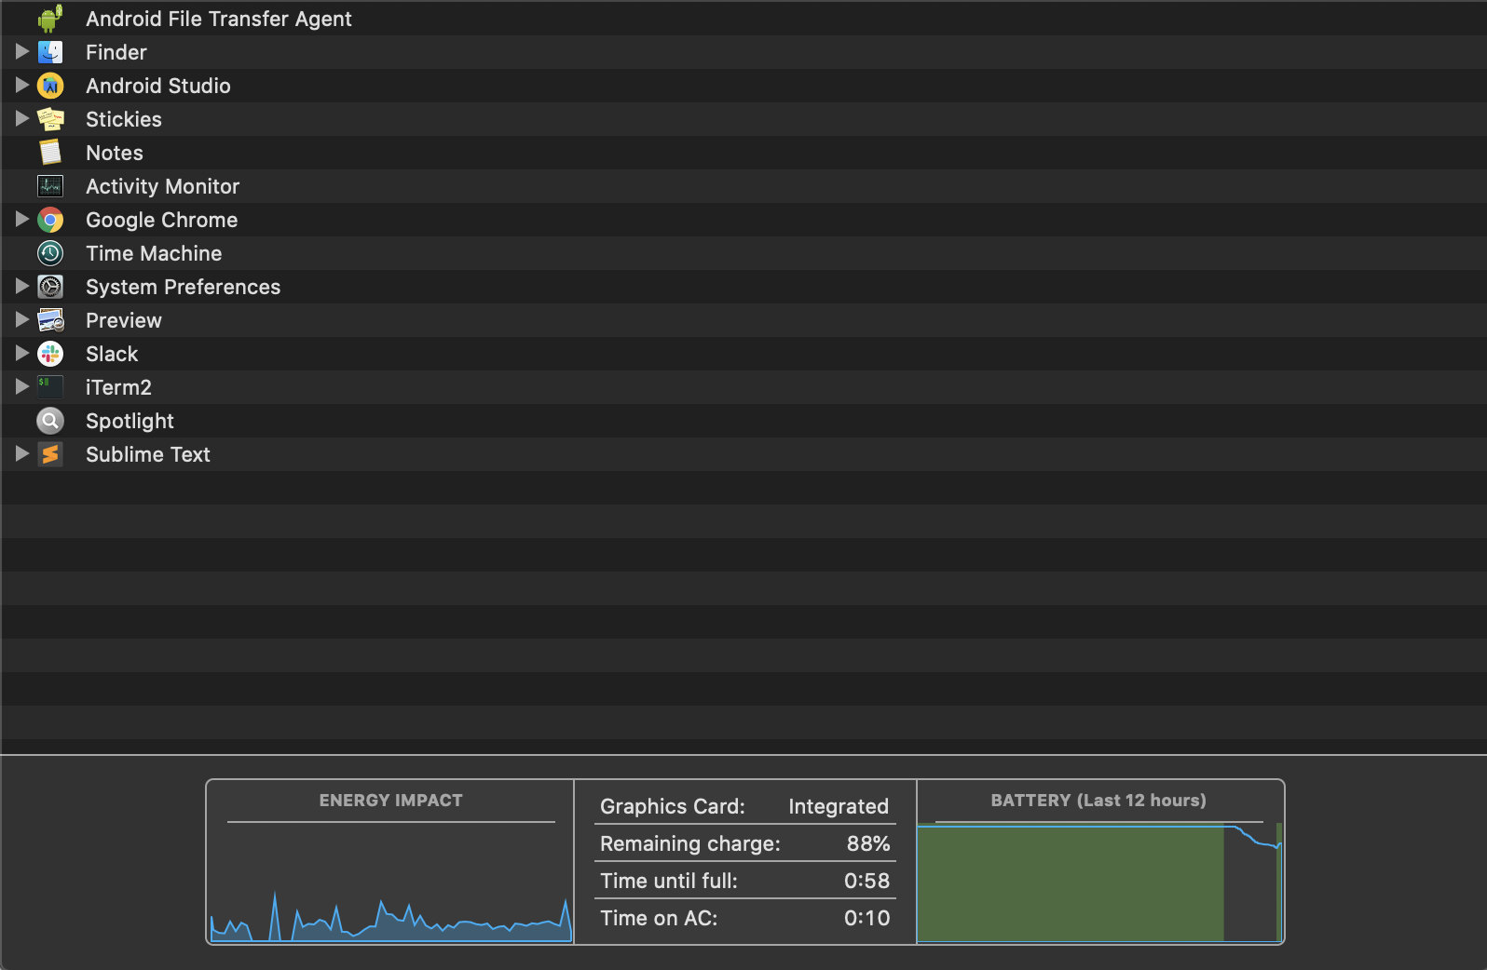Click the "0:10" time on AC value
The height and width of the screenshot is (970, 1487).
pos(867,918)
